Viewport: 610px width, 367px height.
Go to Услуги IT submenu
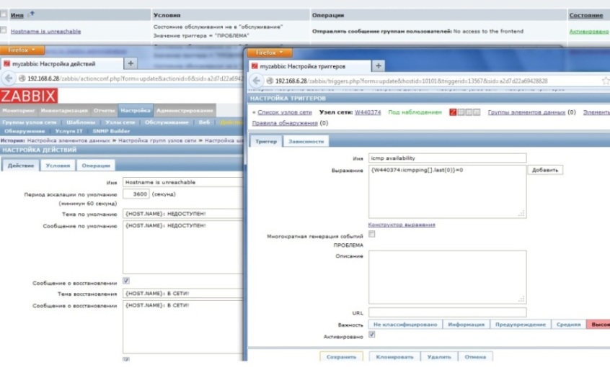pyautogui.click(x=68, y=131)
